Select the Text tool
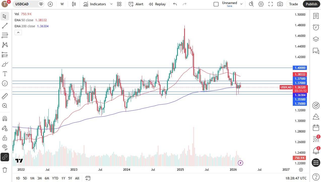Screen dimensions: 321x182 (x=5, y=74)
